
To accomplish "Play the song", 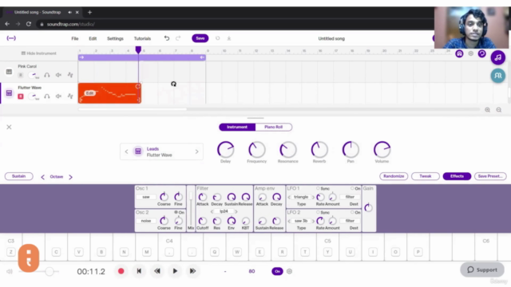I will tap(175, 271).
